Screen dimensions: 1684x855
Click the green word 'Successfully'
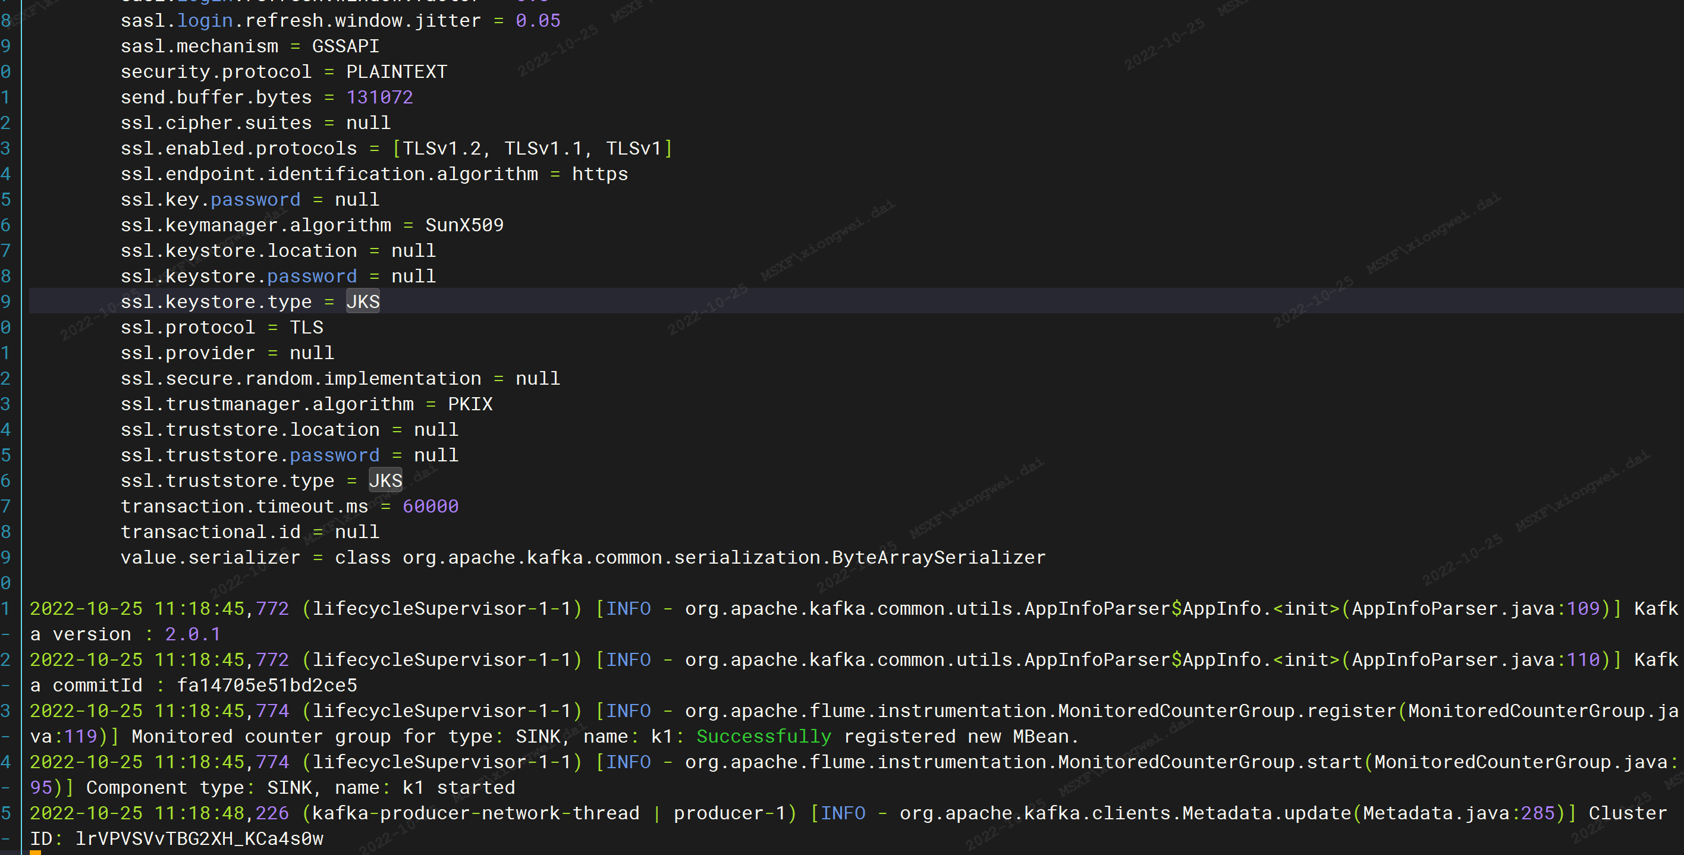tap(764, 736)
